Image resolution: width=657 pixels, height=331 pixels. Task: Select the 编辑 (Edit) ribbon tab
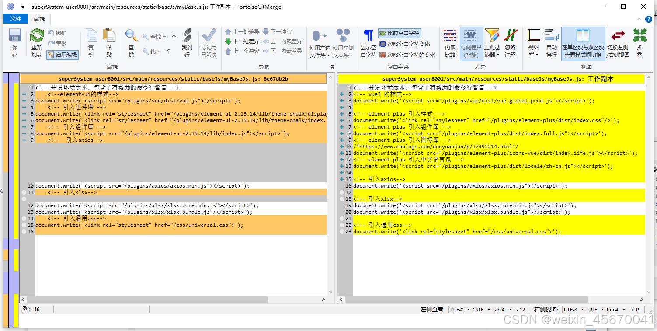pos(39,19)
